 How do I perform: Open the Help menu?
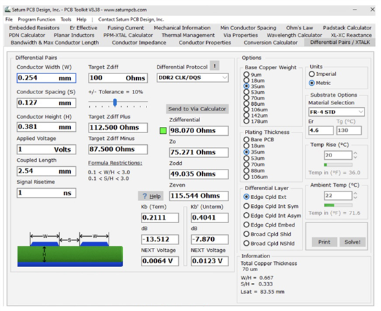[81, 19]
